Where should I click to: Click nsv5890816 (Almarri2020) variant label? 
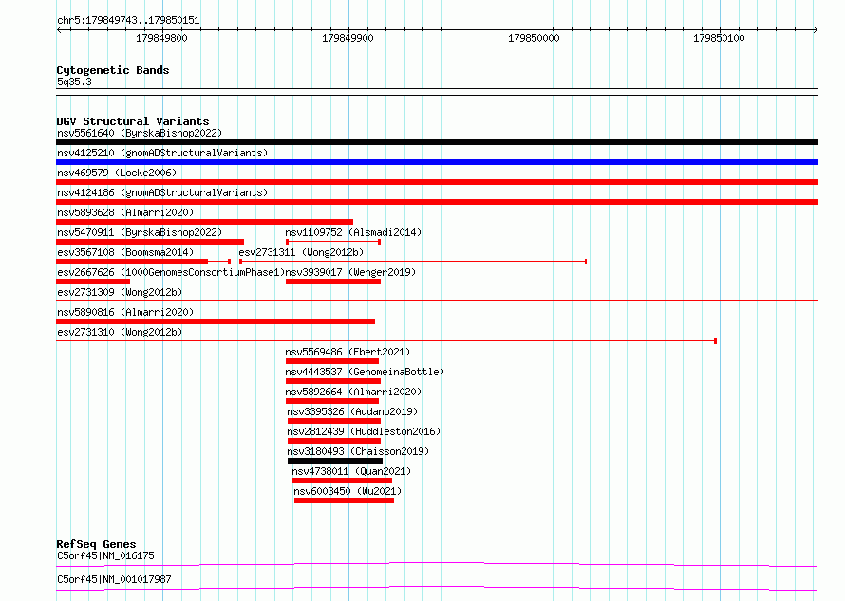[125, 312]
